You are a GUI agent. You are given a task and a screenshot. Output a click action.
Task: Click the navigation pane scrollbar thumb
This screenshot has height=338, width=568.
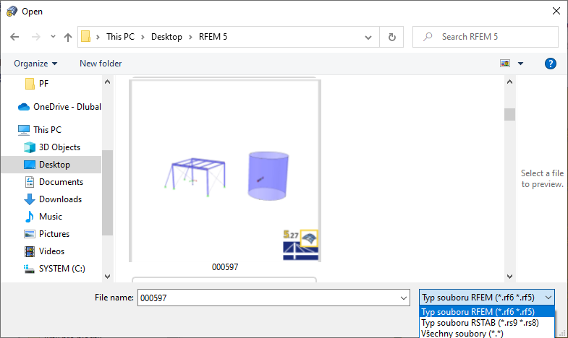(107, 193)
